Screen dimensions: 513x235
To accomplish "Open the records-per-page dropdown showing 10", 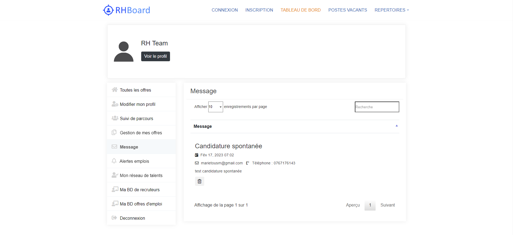I will point(215,107).
